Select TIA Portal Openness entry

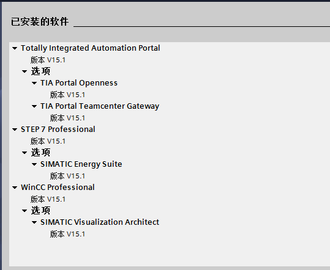click(x=79, y=83)
